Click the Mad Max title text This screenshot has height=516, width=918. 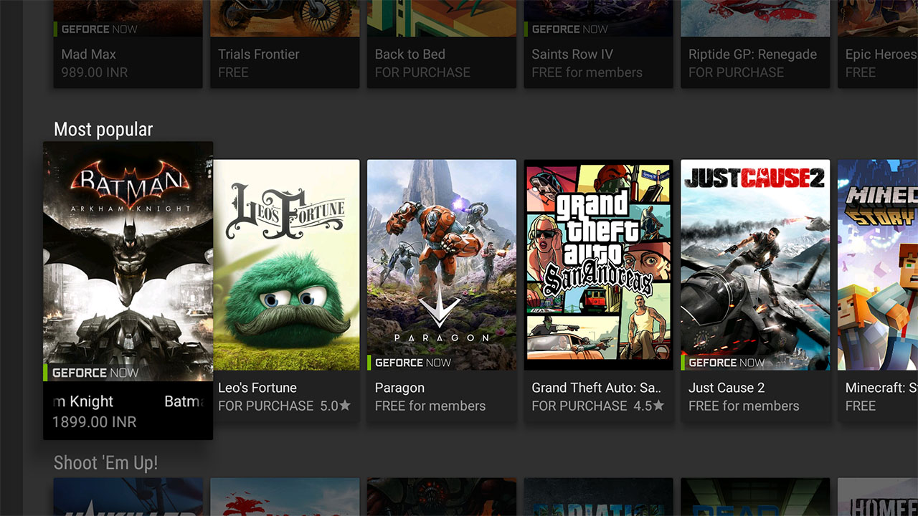[89, 54]
